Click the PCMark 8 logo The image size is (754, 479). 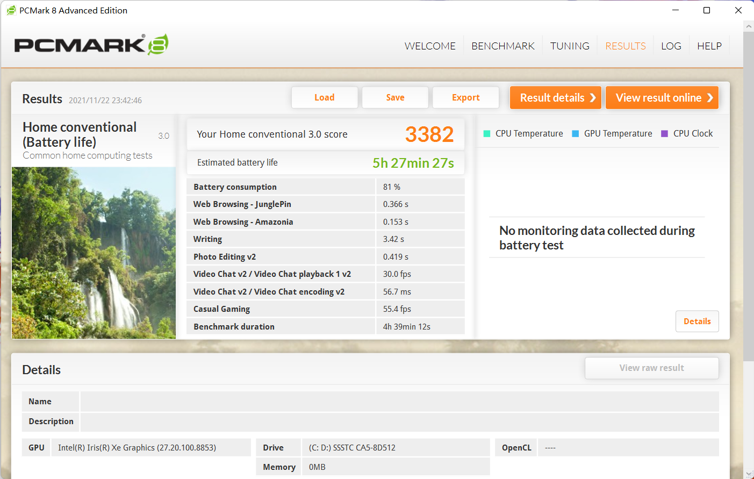[91, 45]
